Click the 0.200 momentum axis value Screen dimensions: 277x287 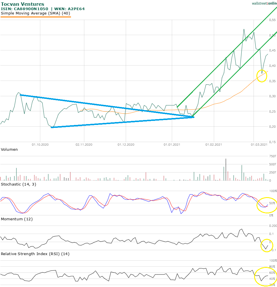pos(273,226)
